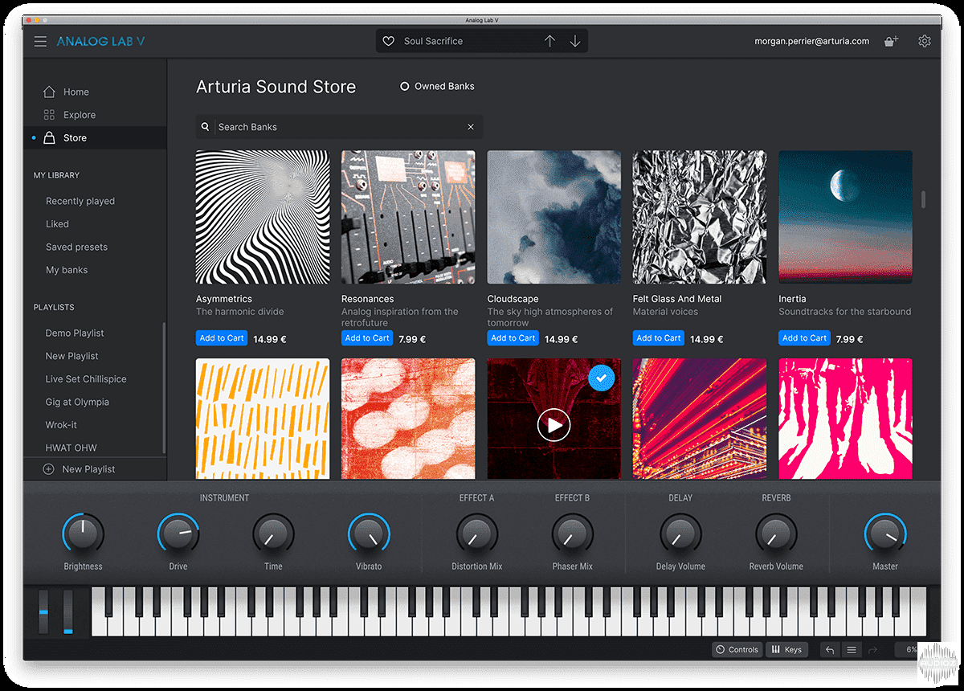Open the Inertia moon thumbnail
964x691 pixels.
click(845, 218)
